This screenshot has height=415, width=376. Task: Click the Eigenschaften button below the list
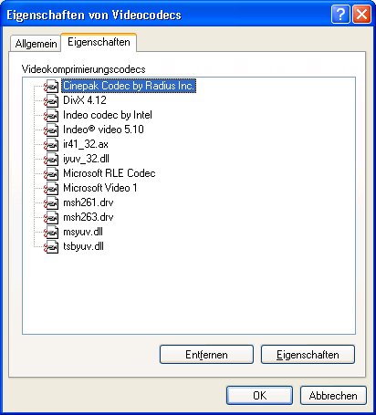(x=308, y=355)
